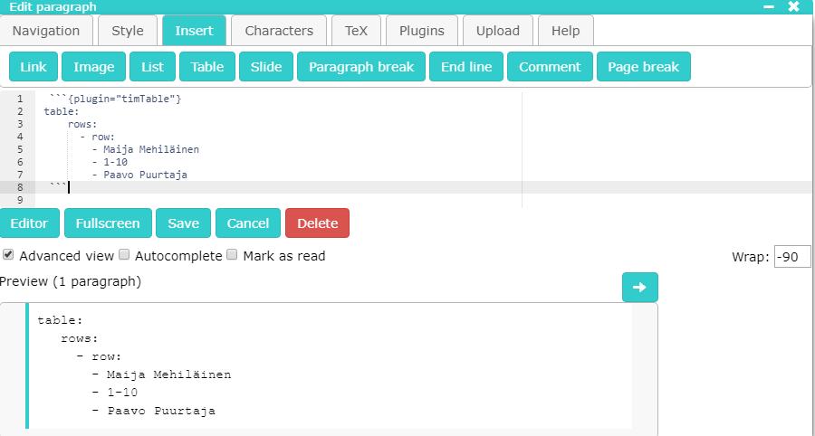The height and width of the screenshot is (436, 815).
Task: Click the '- row:' line in the editor
Action: [x=98, y=137]
